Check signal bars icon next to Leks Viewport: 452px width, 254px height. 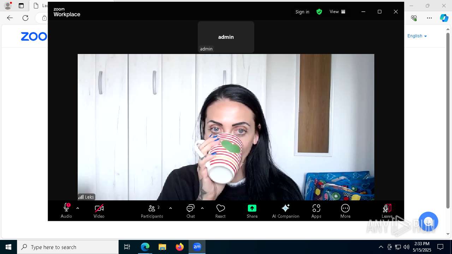[81, 197]
